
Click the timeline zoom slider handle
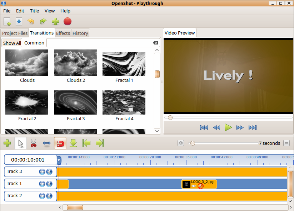pyautogui.click(x=193, y=143)
